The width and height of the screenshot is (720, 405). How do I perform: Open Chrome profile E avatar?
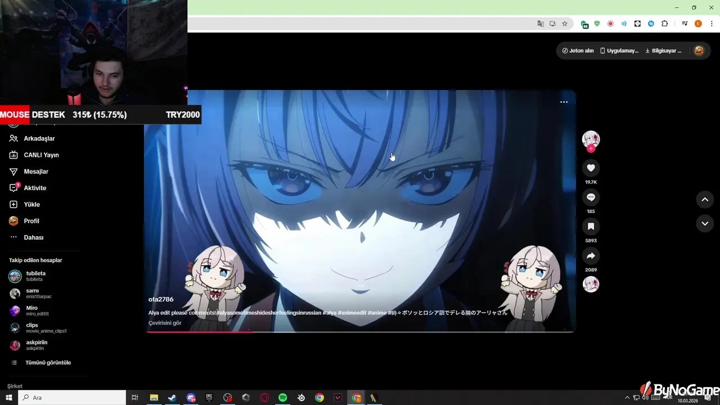(x=698, y=24)
